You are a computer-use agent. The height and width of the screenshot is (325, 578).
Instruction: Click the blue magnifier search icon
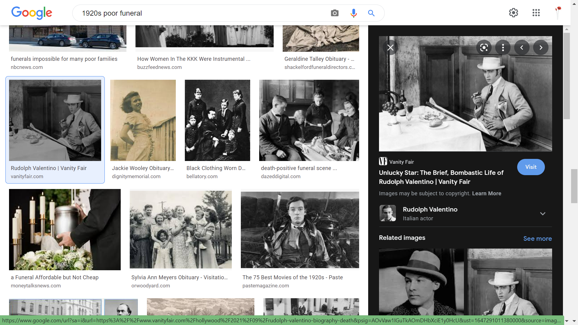point(371,13)
